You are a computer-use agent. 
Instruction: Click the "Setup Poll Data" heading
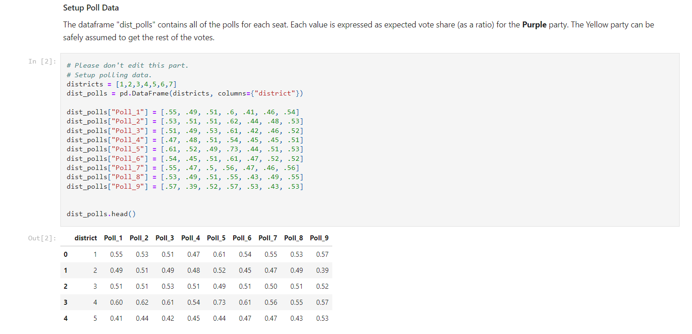90,8
